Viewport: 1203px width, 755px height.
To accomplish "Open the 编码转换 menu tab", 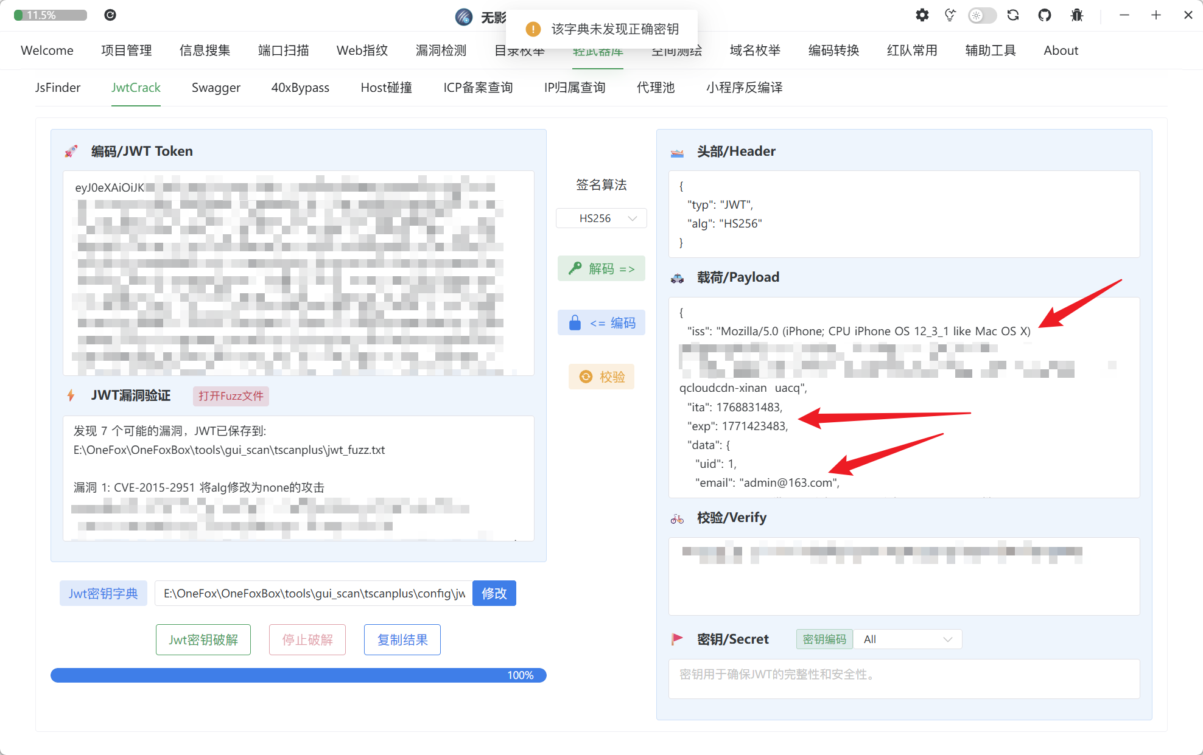I will click(x=833, y=50).
